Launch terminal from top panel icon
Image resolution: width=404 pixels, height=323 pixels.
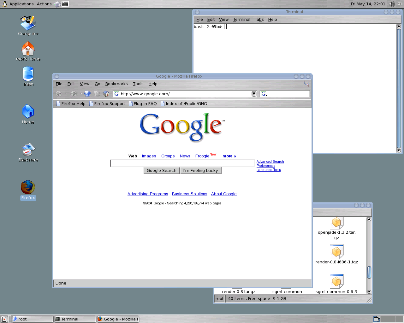65,4
